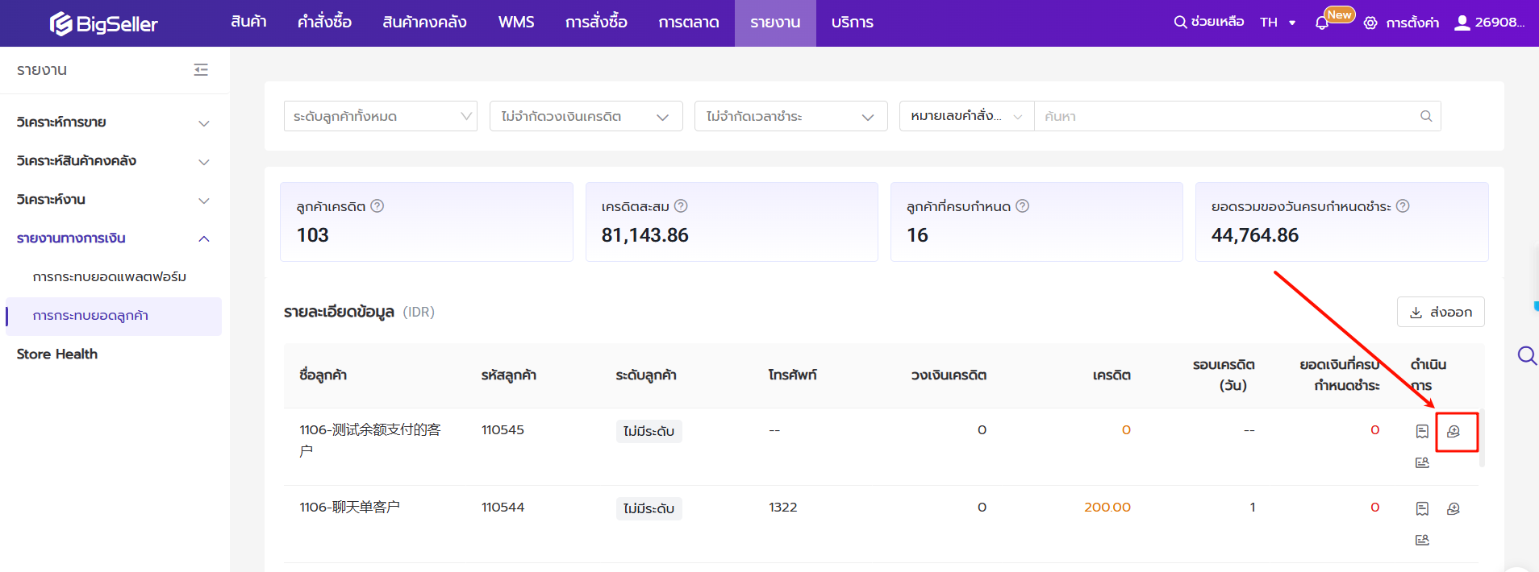Open the ไม่จำกัดเวลาชำระ dropdown

point(790,116)
